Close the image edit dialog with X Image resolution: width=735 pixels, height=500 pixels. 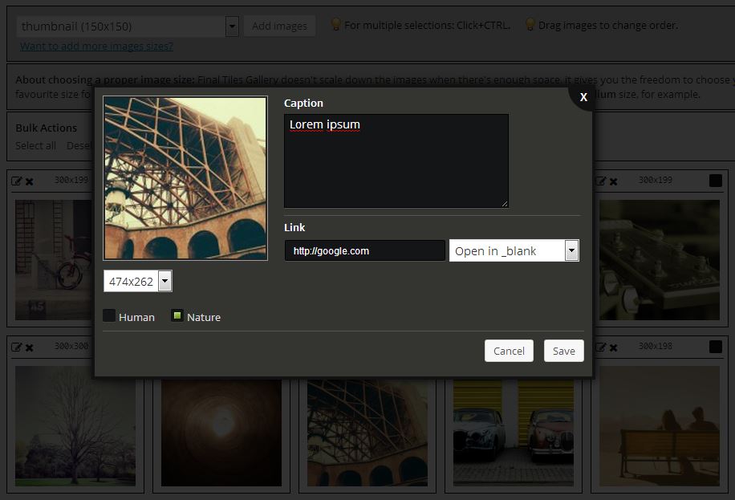[583, 97]
